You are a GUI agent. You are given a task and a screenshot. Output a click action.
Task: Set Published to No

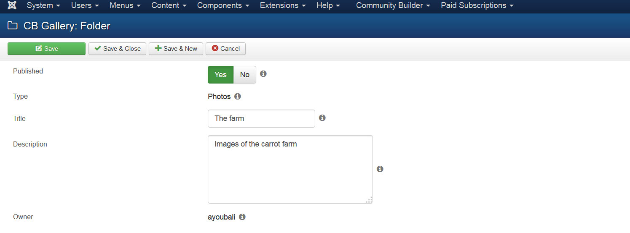click(245, 75)
